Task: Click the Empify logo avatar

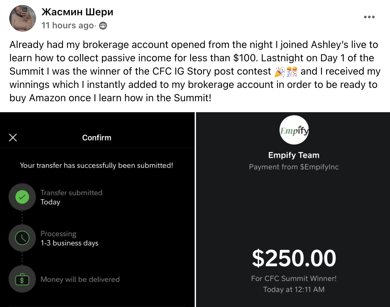Action: tap(294, 130)
